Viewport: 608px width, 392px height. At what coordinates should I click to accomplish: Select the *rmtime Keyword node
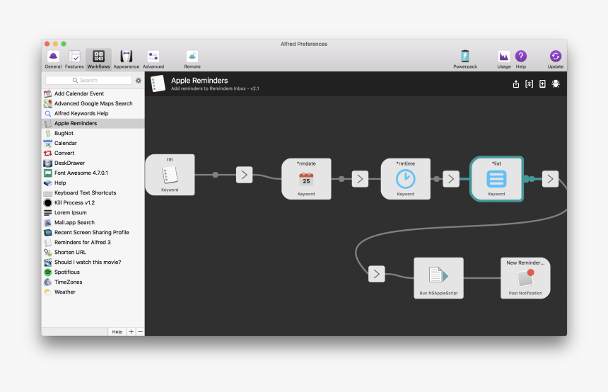point(405,178)
